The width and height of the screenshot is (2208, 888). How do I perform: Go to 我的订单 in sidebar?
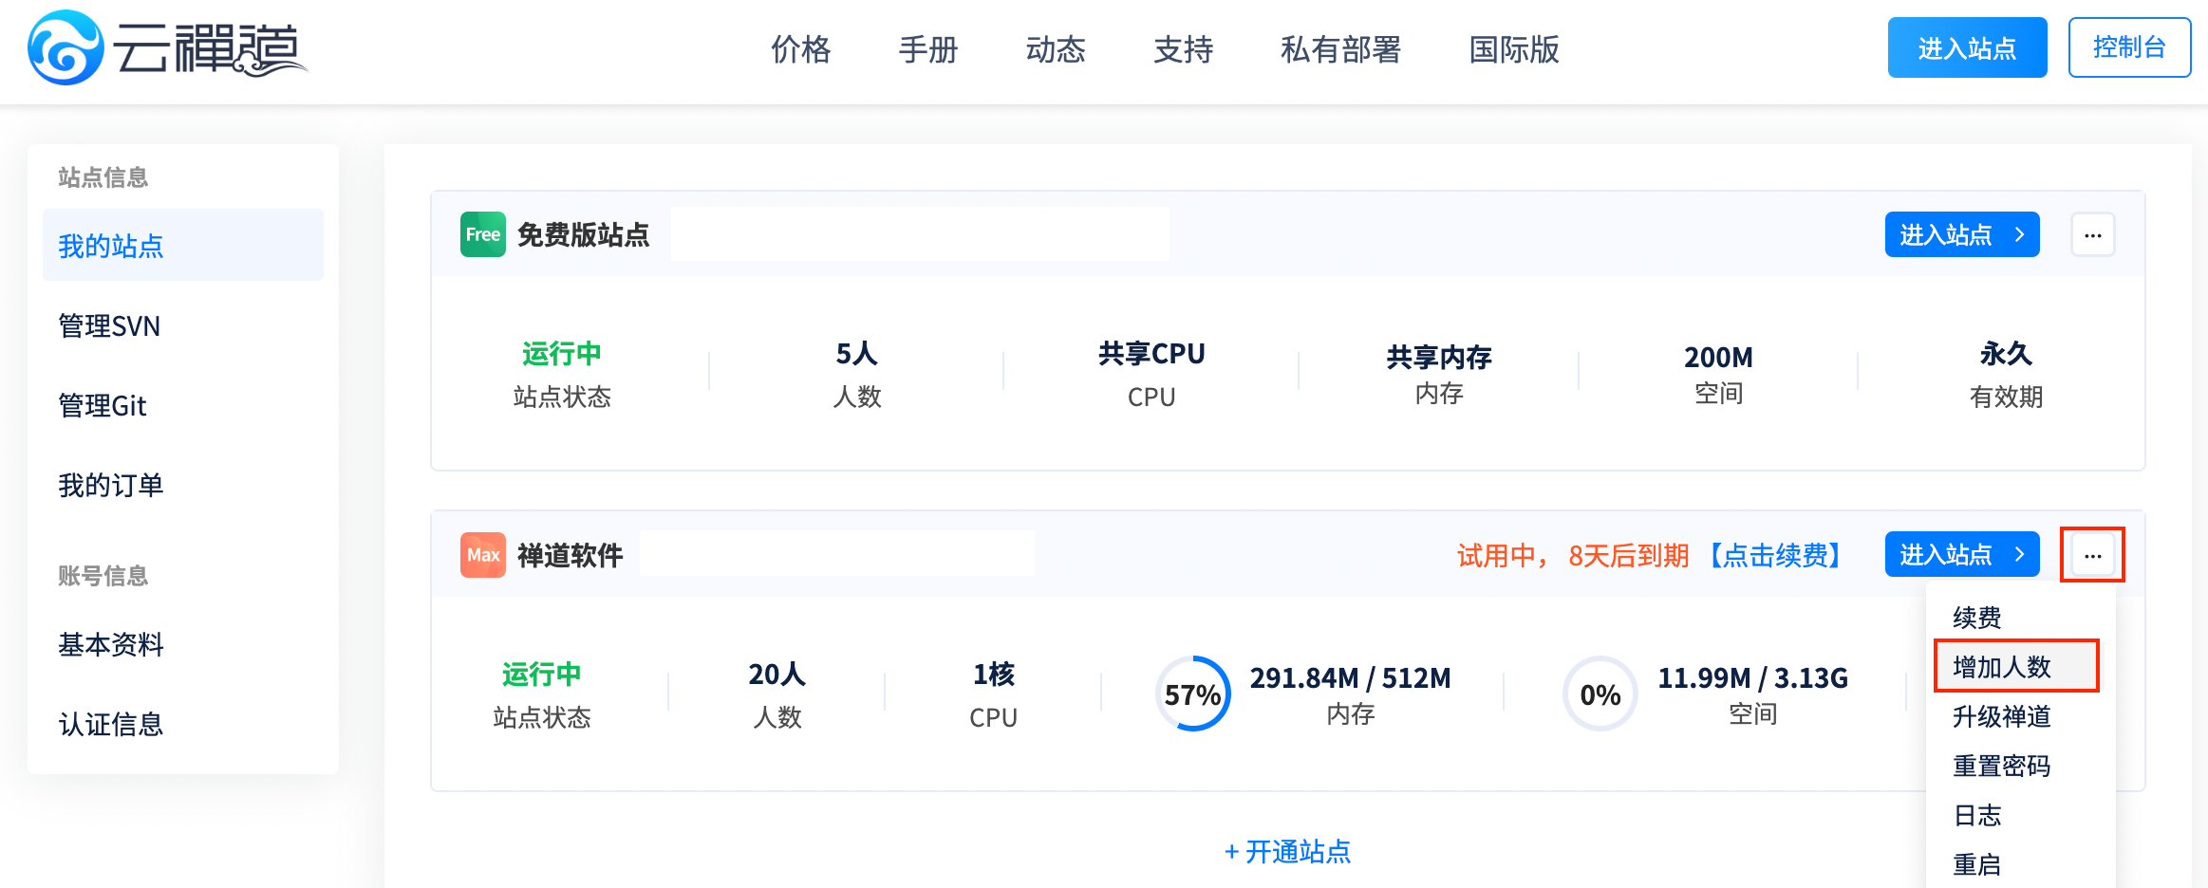point(111,486)
